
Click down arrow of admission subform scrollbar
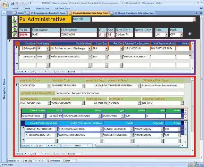(x=193, y=150)
